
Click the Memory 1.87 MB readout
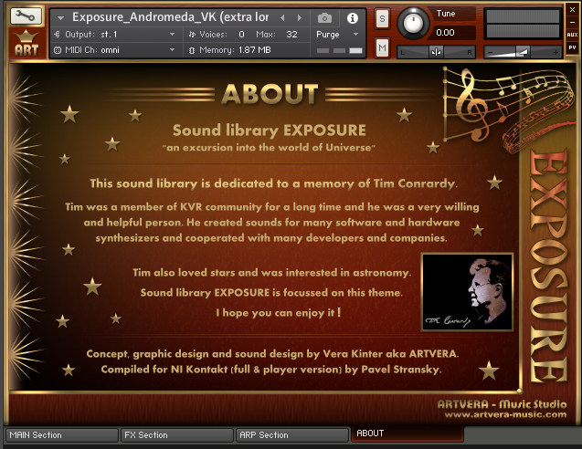pos(254,50)
